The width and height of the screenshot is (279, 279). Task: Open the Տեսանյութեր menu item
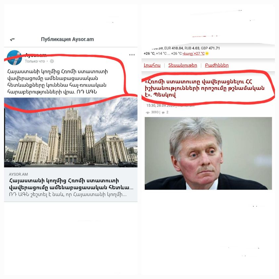click(183, 65)
